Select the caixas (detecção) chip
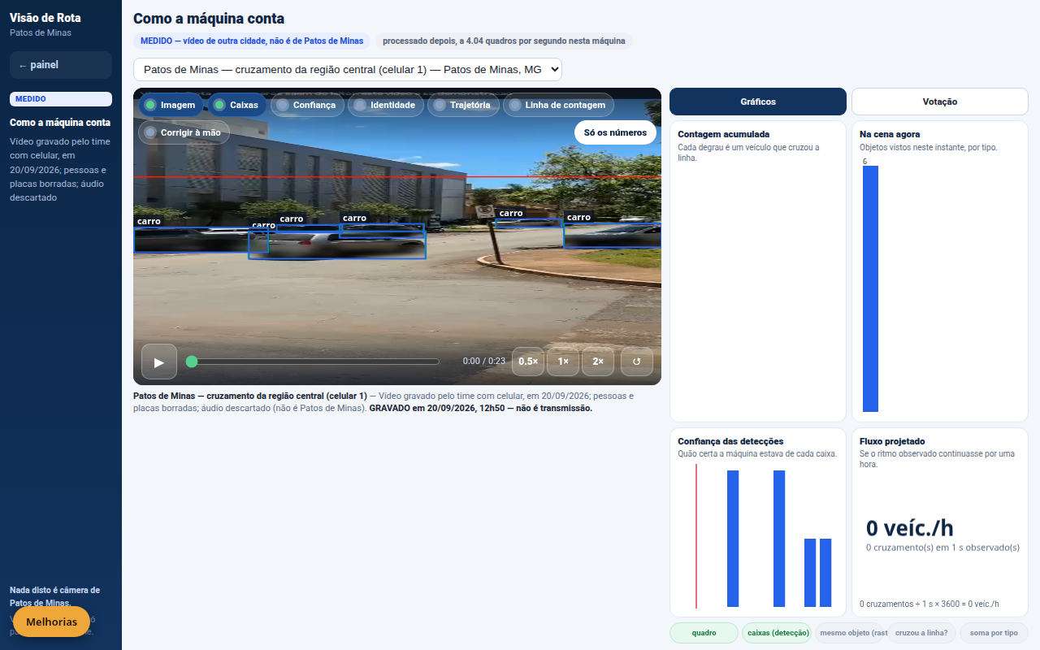 [777, 633]
